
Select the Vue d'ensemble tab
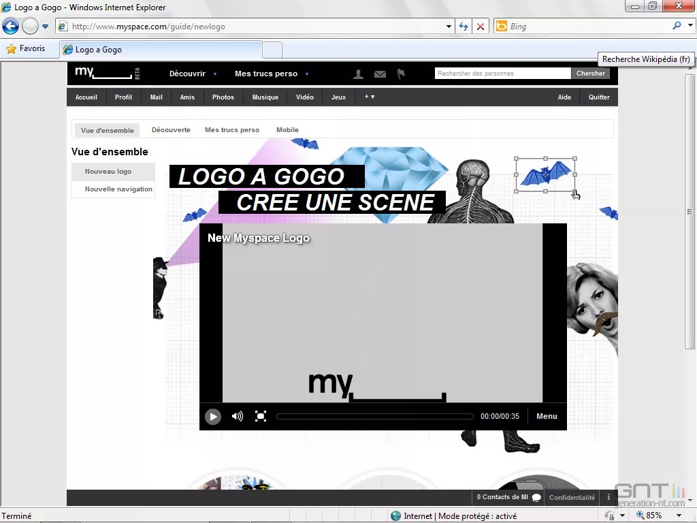tap(107, 130)
